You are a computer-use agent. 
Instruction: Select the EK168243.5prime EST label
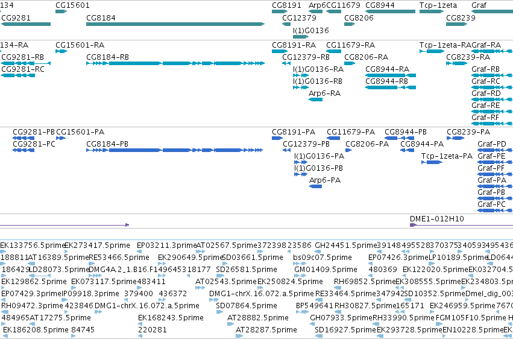pyautogui.click(x=171, y=318)
